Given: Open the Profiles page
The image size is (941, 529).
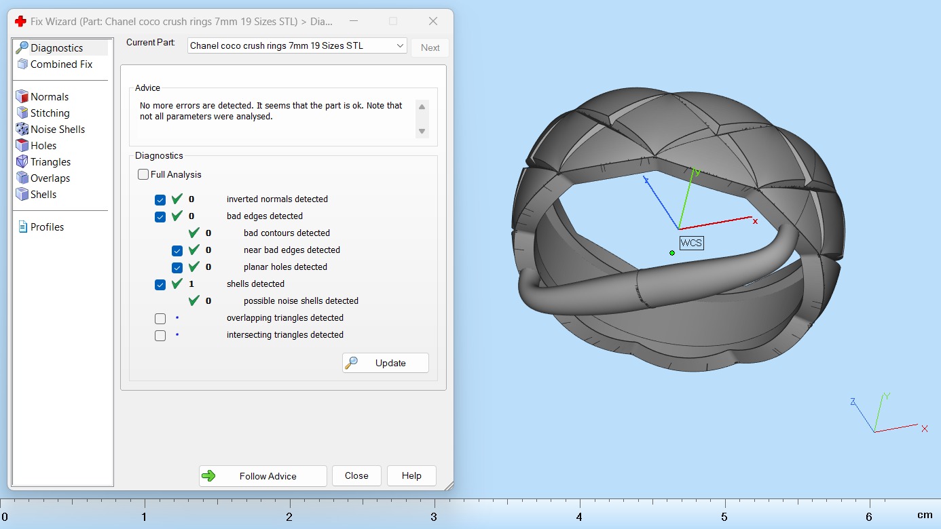Looking at the screenshot, I should pos(47,227).
